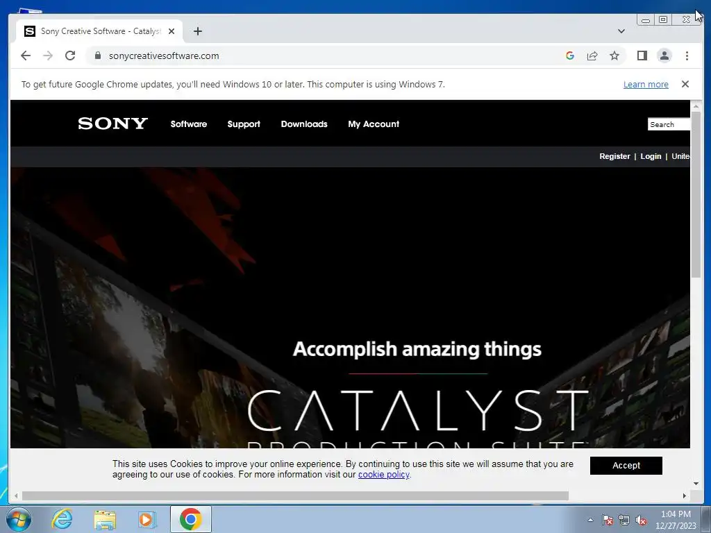View site information via the padlock icon
711x533 pixels.
pyautogui.click(x=97, y=56)
